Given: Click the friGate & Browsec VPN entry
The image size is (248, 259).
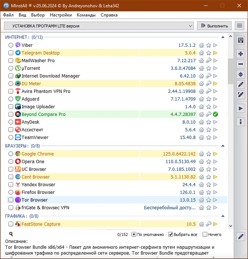Looking at the screenshot, I should [x=45, y=208].
